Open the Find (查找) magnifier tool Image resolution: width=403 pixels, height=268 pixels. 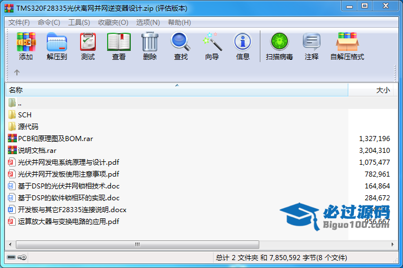[x=180, y=41]
